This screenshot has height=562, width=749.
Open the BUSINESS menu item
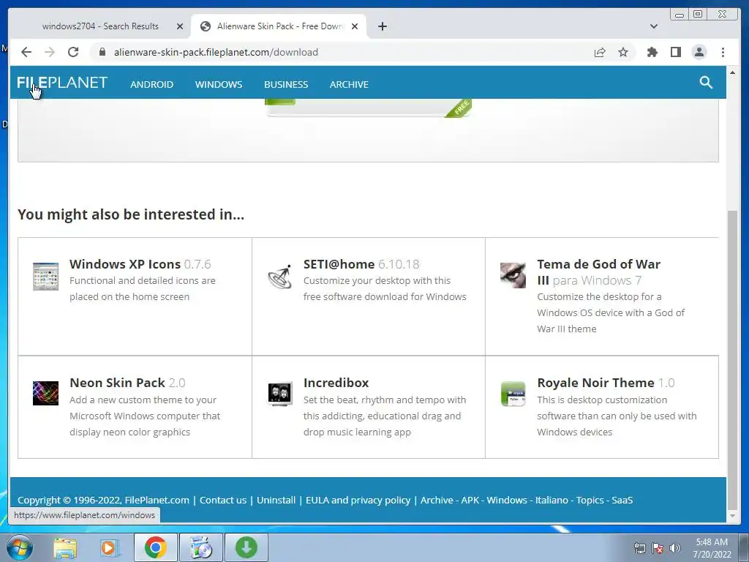tap(286, 85)
